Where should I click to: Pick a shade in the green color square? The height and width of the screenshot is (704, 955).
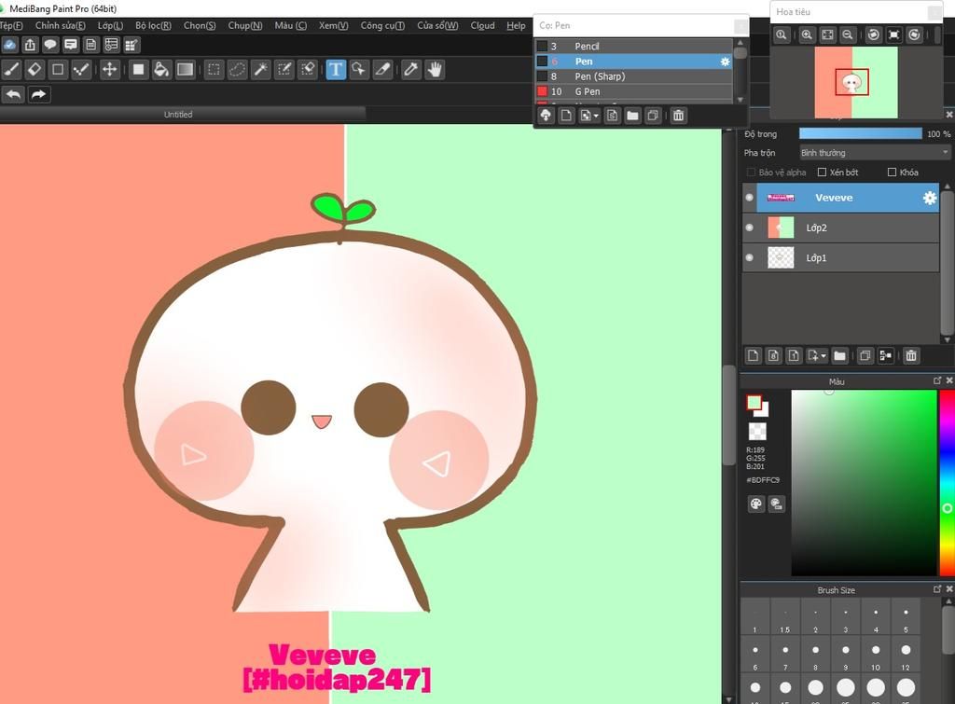(x=864, y=482)
